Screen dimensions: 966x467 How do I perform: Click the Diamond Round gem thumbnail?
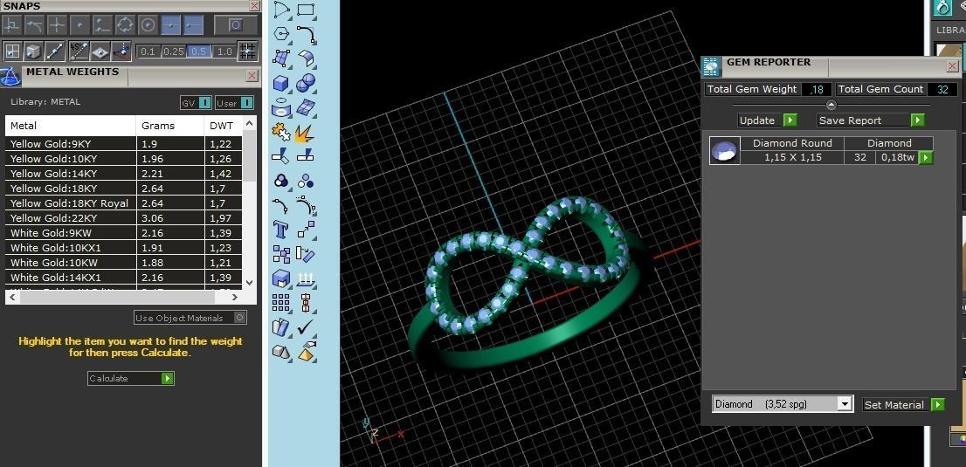pyautogui.click(x=725, y=150)
